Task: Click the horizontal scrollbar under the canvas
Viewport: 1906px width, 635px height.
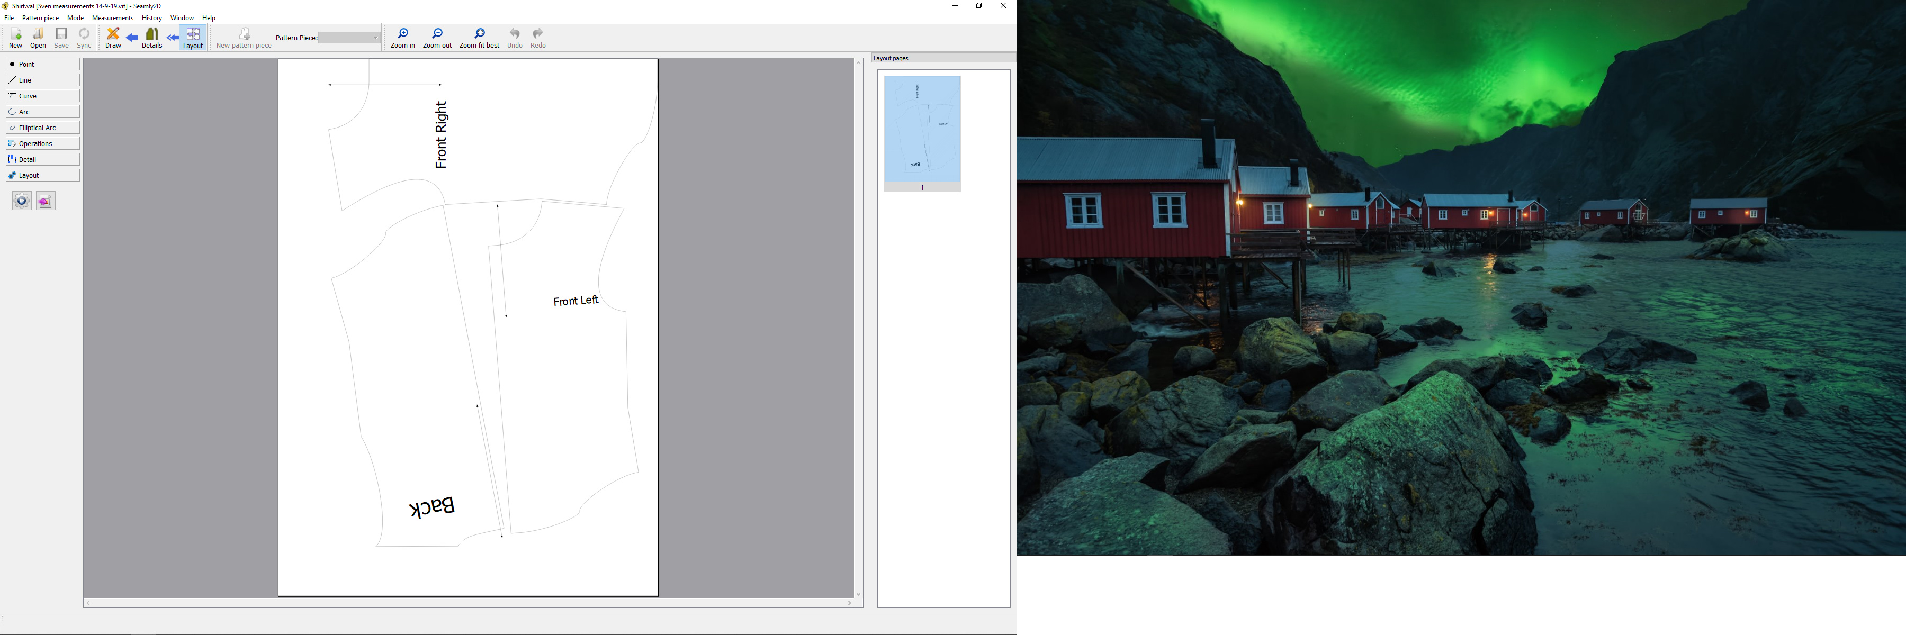Action: pos(469,603)
